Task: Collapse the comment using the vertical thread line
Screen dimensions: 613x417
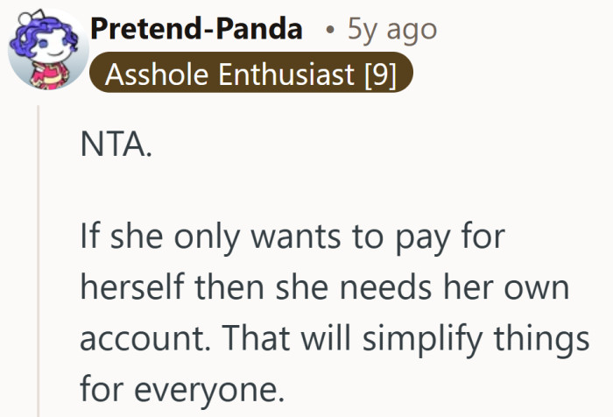Action: pyautogui.click(x=37, y=263)
